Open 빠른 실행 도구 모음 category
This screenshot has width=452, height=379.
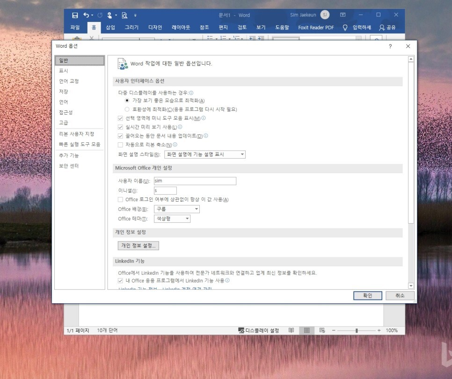pyautogui.click(x=80, y=145)
